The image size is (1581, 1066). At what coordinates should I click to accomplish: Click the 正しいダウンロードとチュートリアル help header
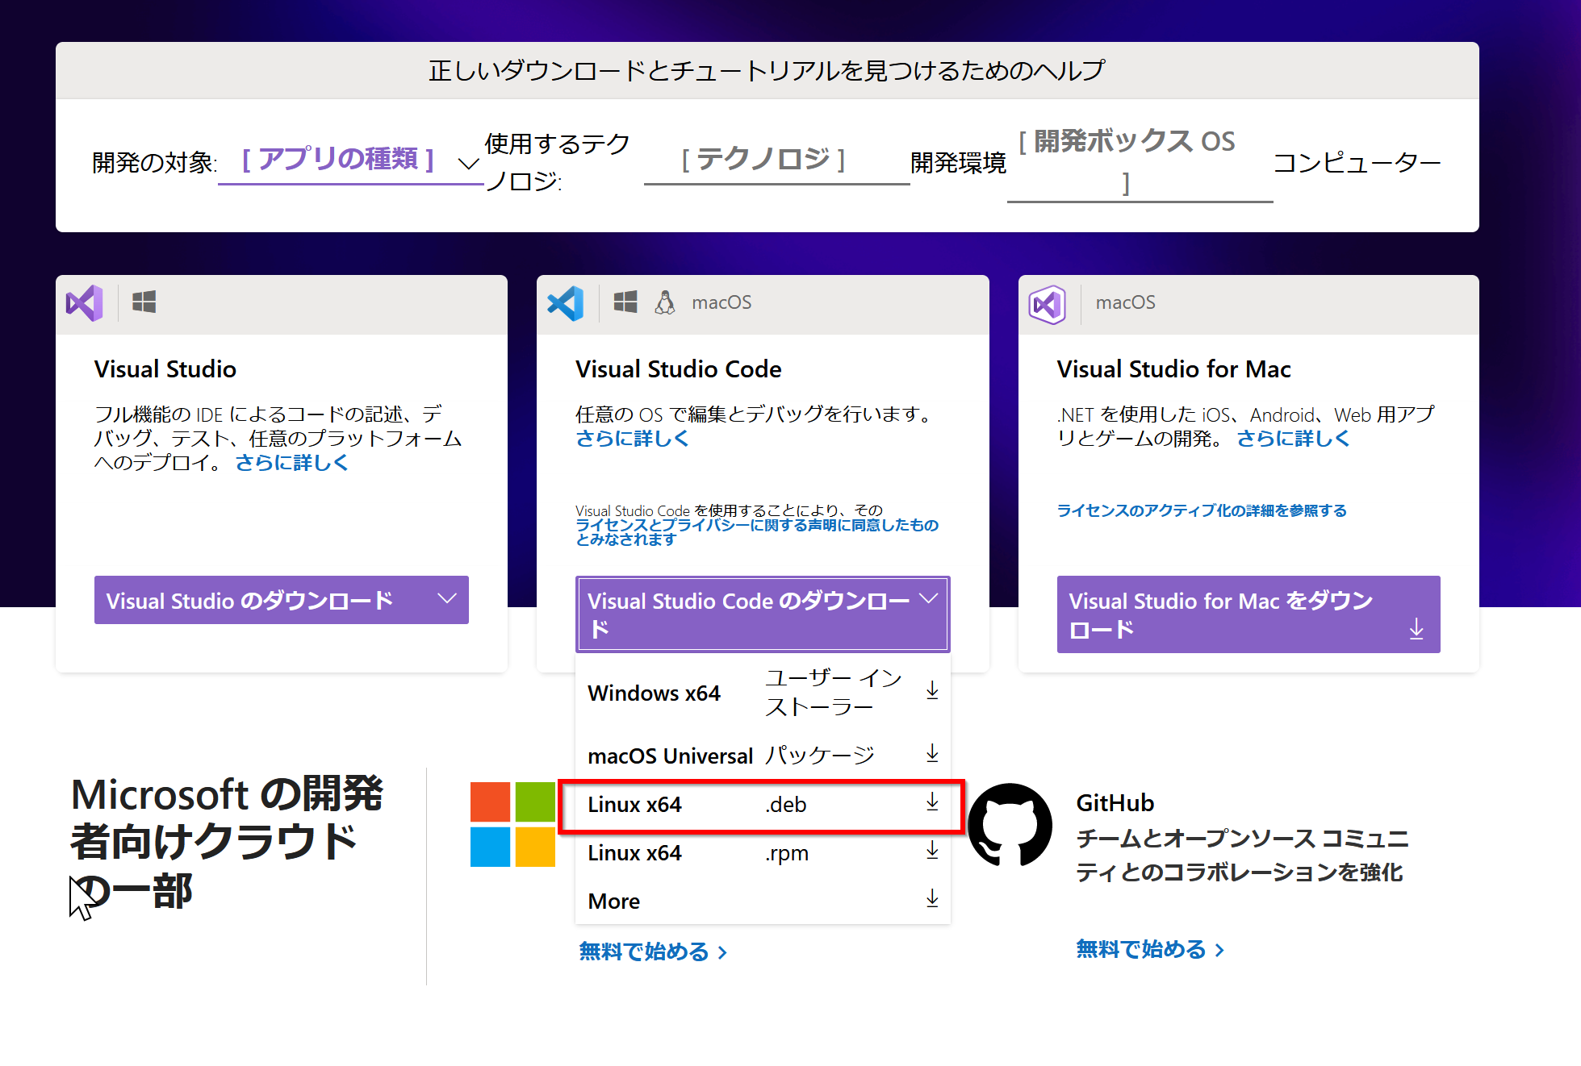pyautogui.click(x=767, y=70)
